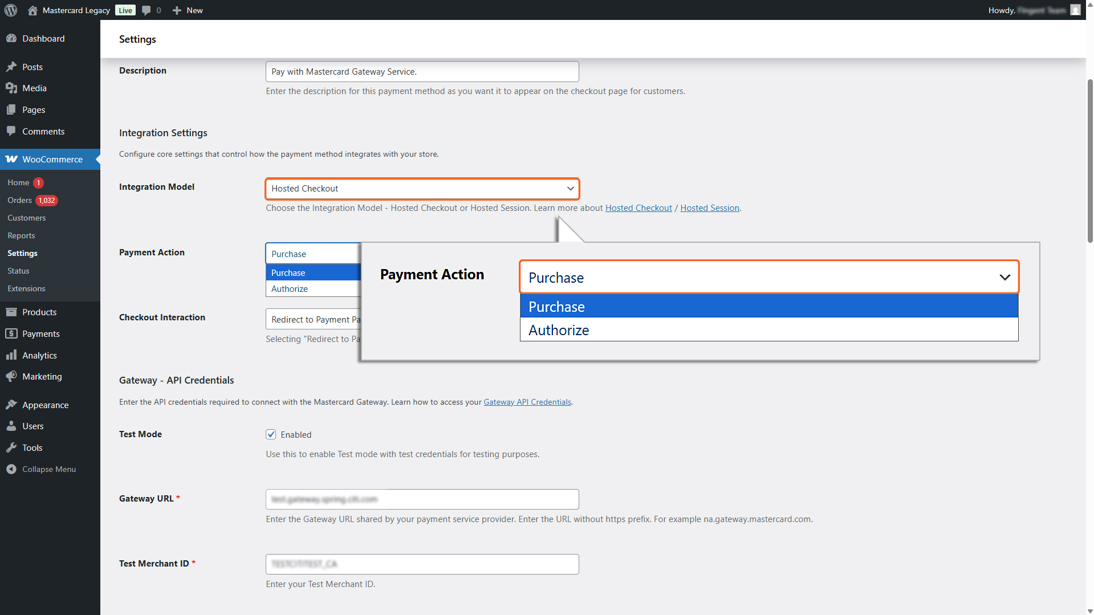
Task: Expand the Integration Model dropdown
Action: tap(422, 189)
